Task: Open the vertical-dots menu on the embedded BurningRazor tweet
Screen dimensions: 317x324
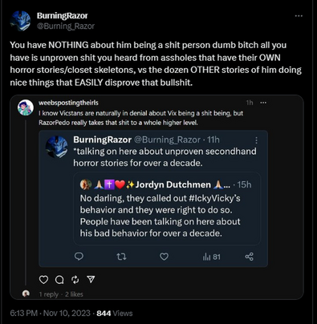Action: tap(256, 140)
